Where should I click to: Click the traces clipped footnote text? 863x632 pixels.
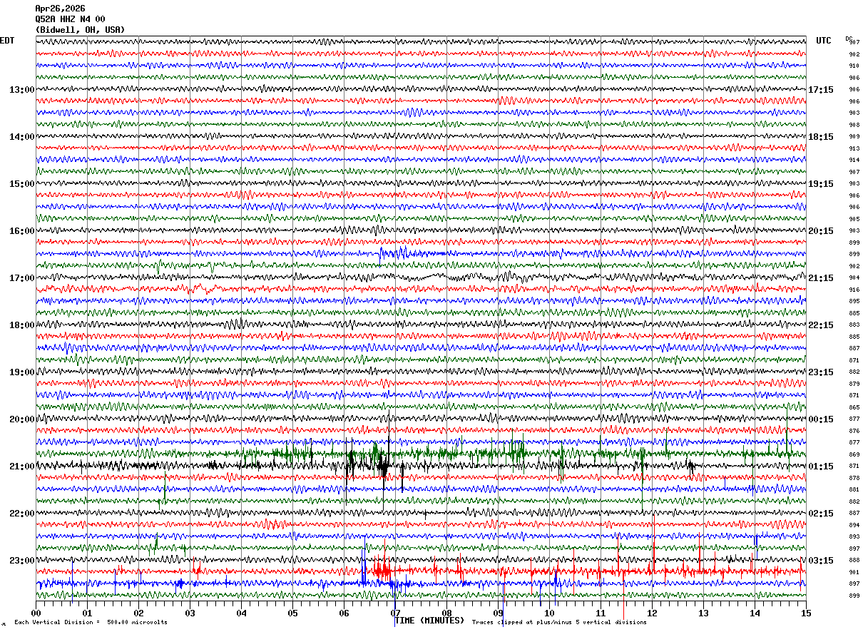559,623
